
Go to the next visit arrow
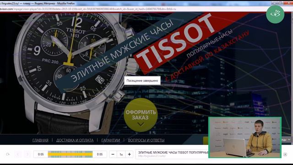27,154
